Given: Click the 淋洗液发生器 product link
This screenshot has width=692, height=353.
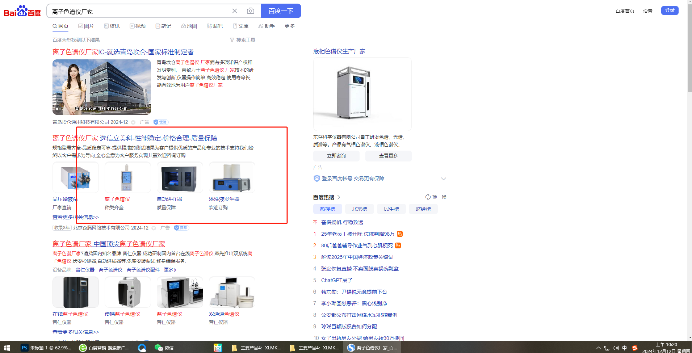Looking at the screenshot, I should pyautogui.click(x=224, y=199).
